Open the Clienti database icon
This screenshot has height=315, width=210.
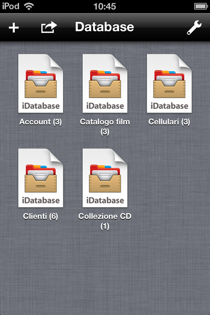click(x=41, y=178)
